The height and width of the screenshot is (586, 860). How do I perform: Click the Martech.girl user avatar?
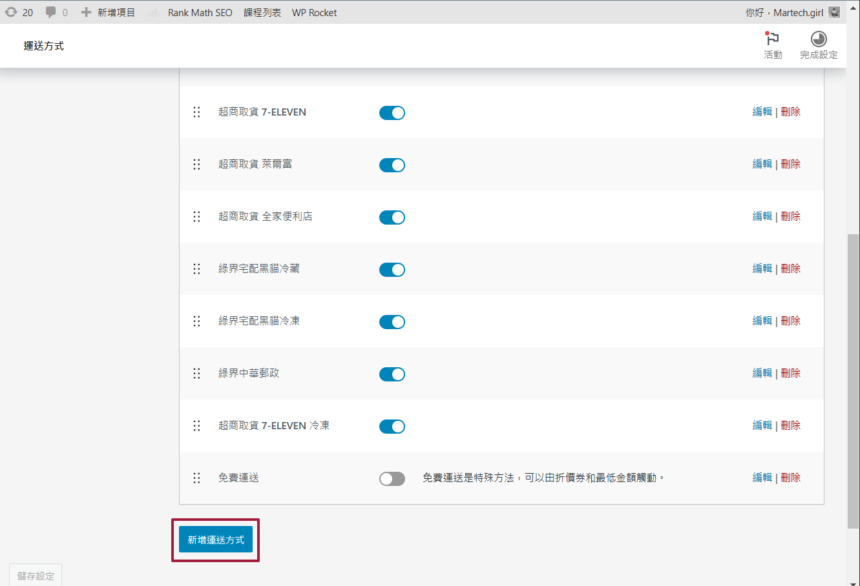[x=834, y=12]
